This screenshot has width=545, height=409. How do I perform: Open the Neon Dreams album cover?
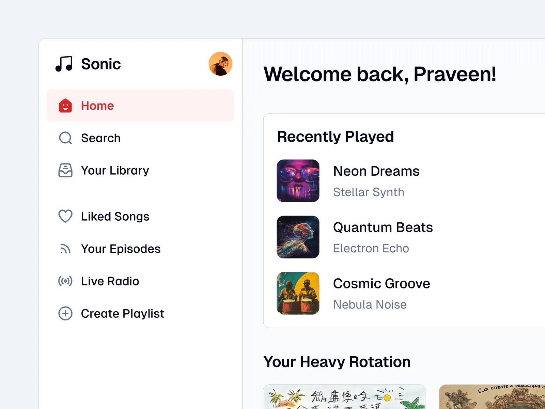click(298, 181)
